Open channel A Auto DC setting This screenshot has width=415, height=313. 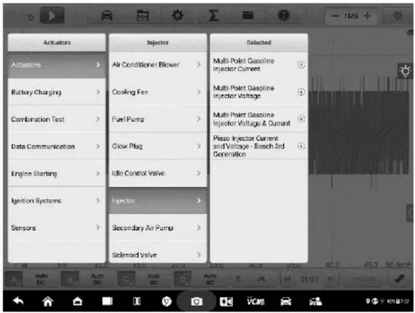pyautogui.click(x=41, y=279)
